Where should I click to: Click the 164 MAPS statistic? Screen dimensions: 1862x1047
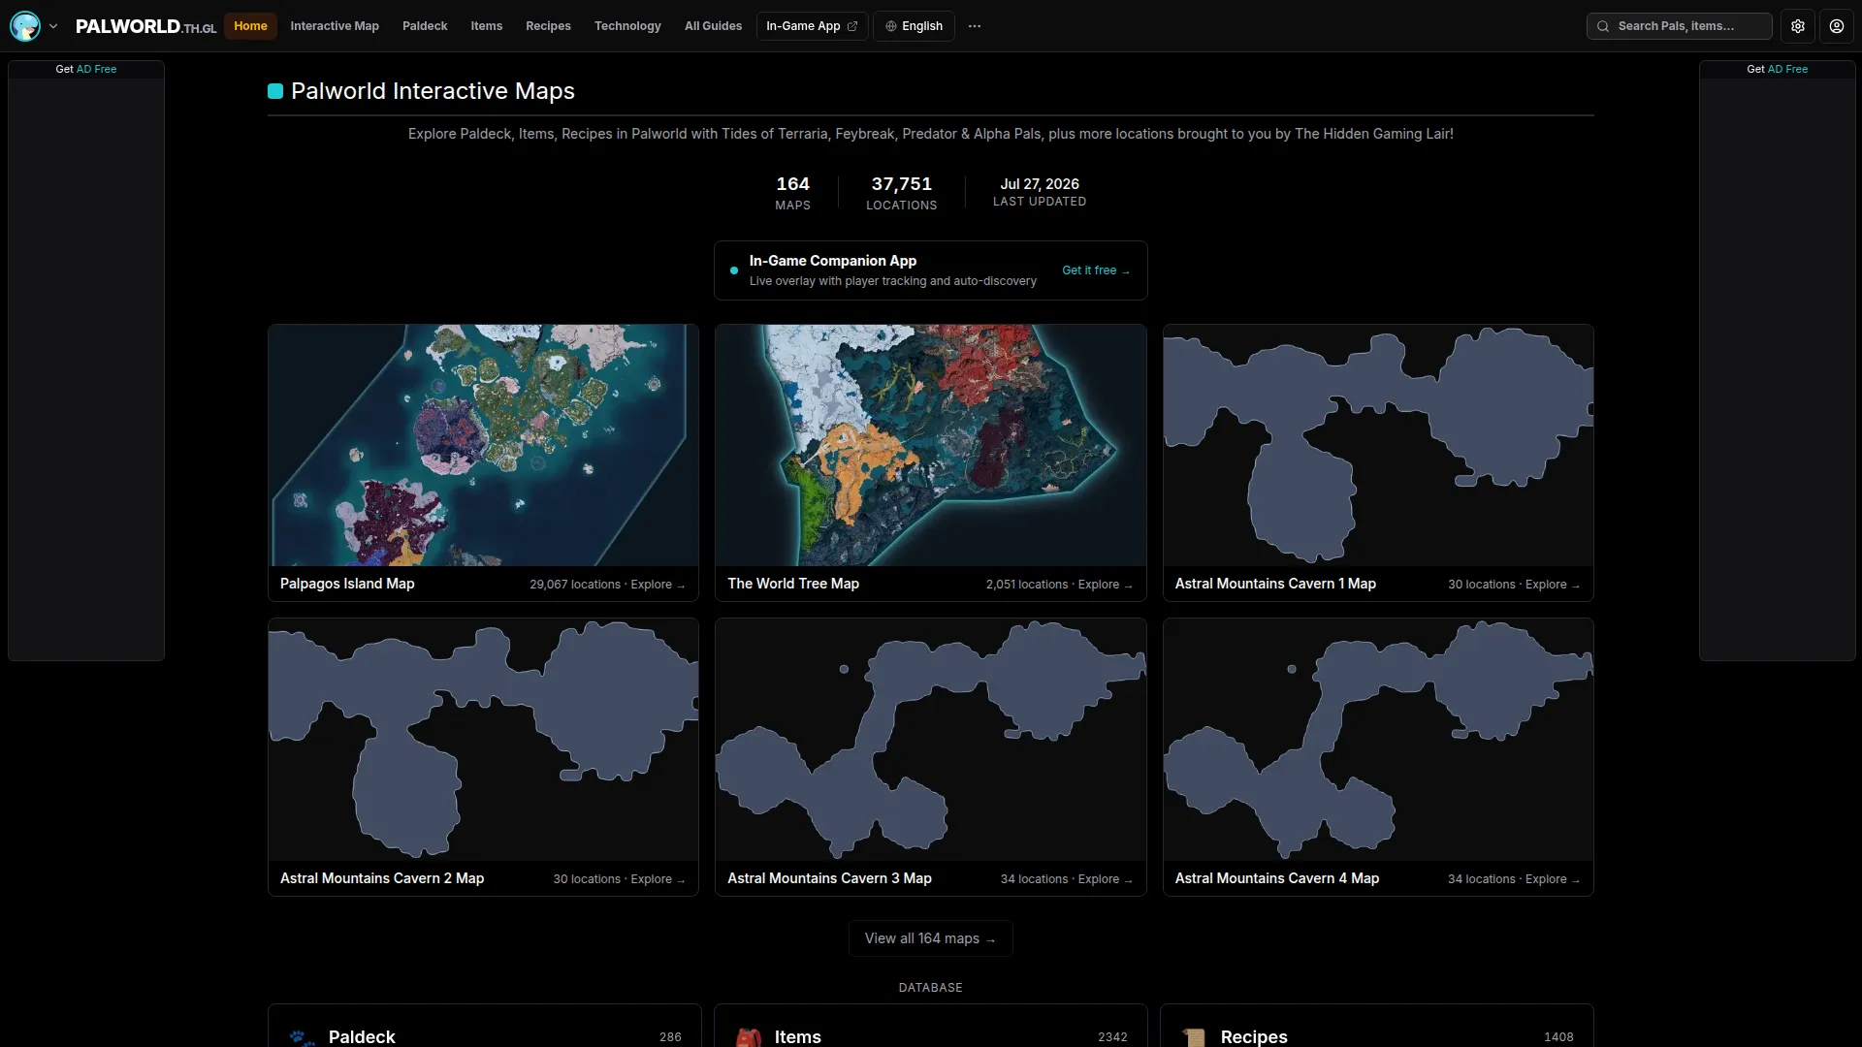pos(792,192)
